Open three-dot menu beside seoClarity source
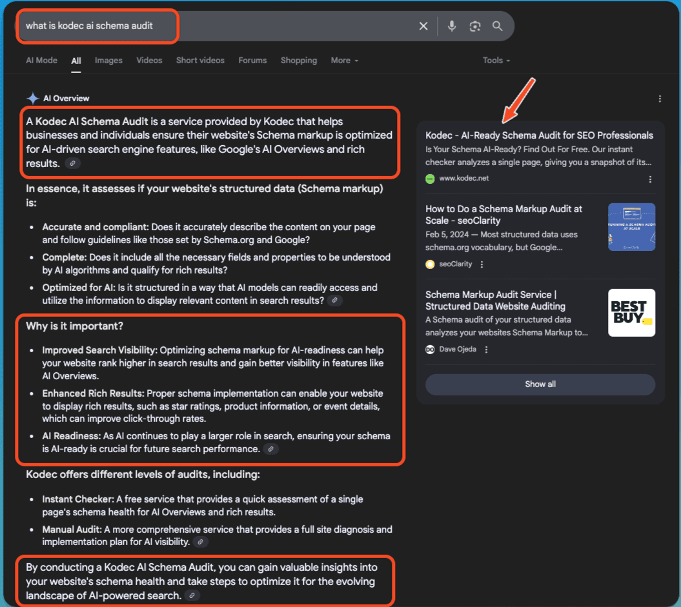The height and width of the screenshot is (607, 681). [x=482, y=264]
